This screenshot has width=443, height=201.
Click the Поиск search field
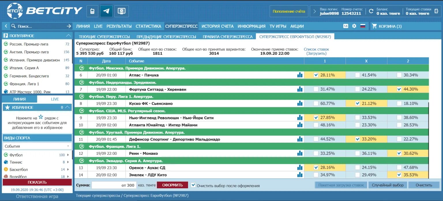coord(40,26)
